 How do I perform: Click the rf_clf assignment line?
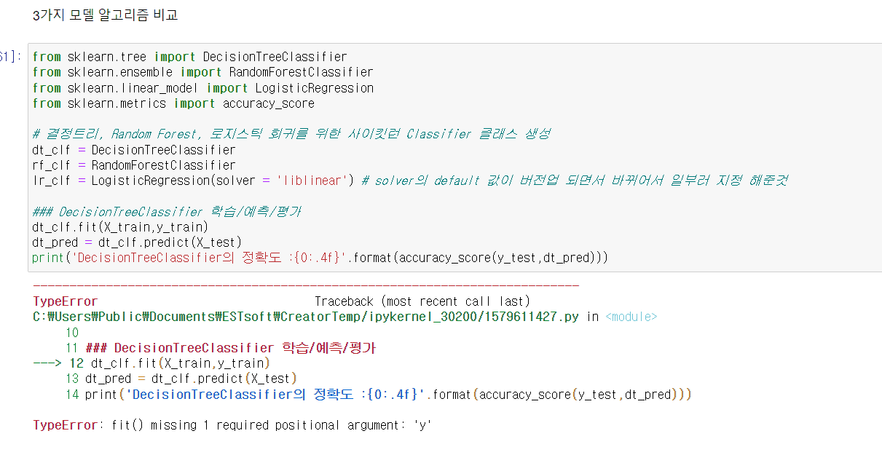coord(134,165)
